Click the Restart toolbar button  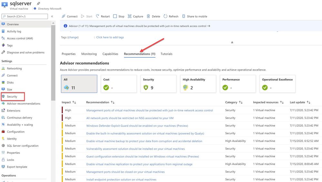(x=103, y=16)
